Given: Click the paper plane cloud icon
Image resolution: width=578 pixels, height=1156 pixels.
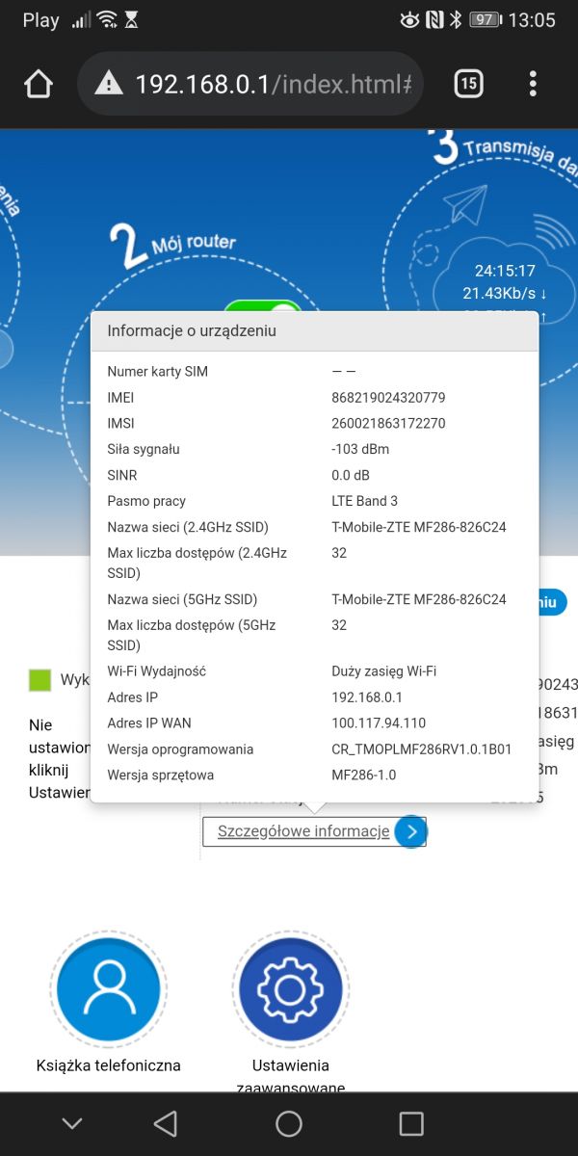Looking at the screenshot, I should tap(465, 207).
